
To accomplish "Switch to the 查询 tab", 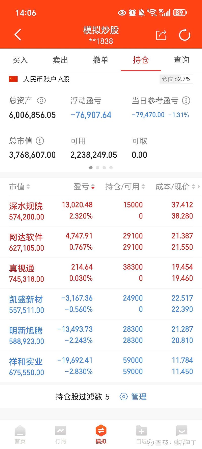I will tap(181, 60).
